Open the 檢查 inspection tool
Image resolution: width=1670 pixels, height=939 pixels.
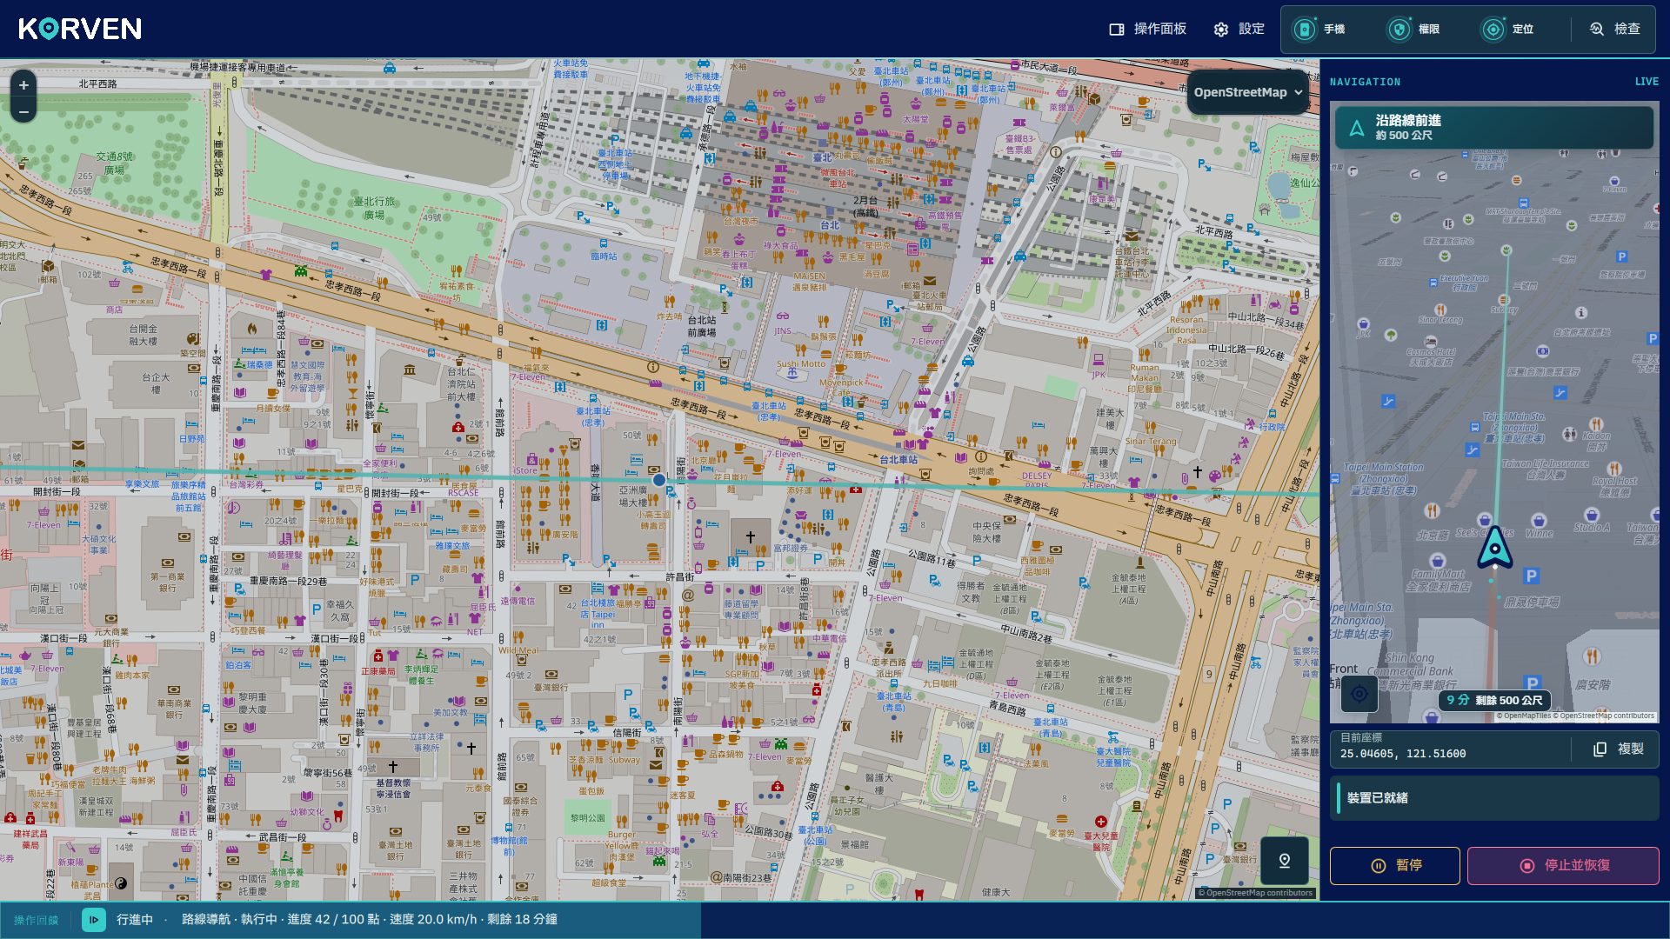click(1615, 29)
